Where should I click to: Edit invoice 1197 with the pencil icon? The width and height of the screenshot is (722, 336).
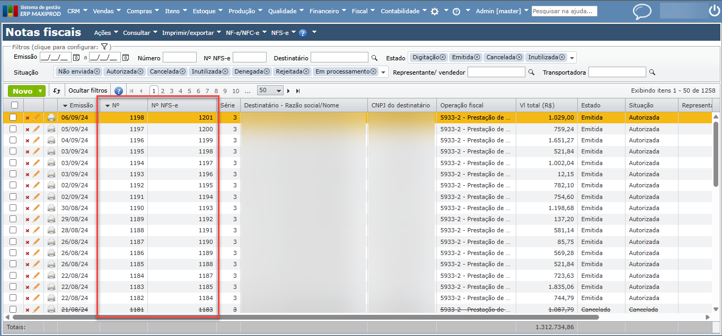[x=37, y=129]
